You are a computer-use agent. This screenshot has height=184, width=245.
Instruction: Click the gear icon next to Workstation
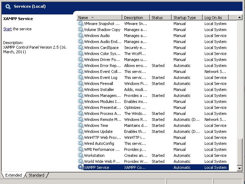click(81, 155)
